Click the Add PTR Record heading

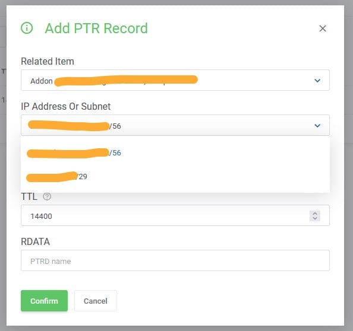coord(96,28)
